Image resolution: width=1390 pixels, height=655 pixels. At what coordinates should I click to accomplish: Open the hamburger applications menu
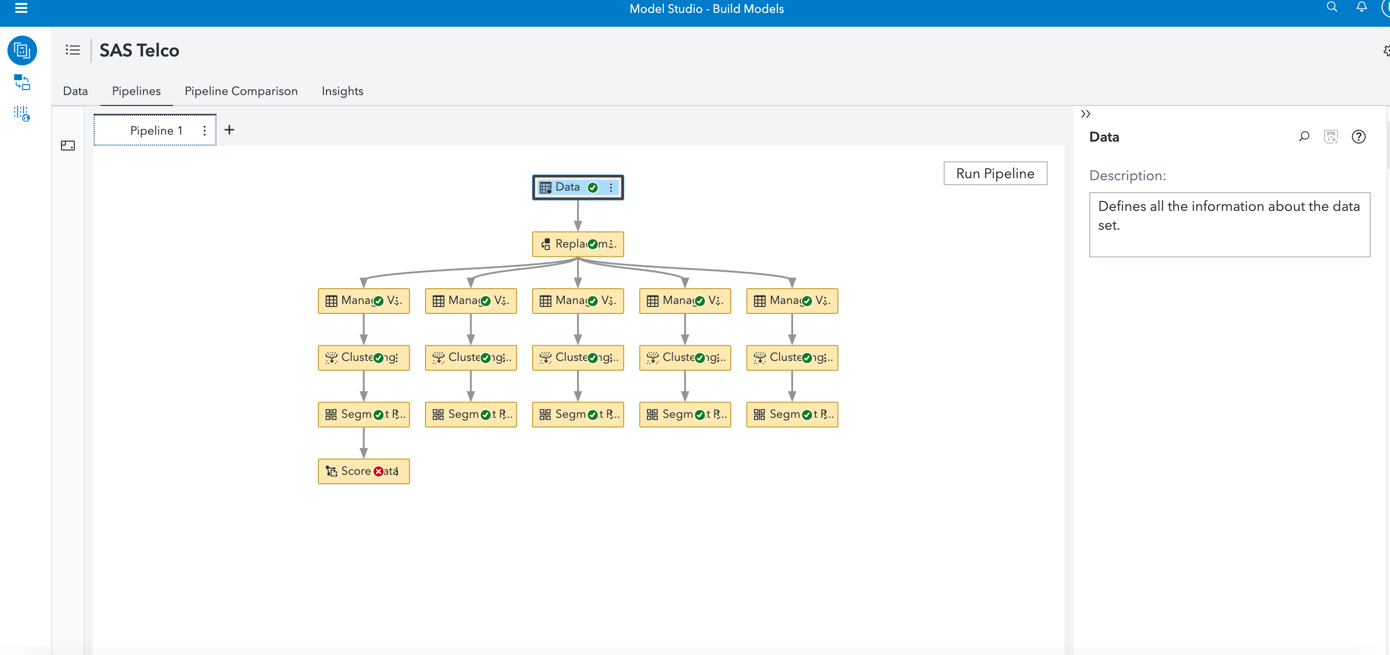[x=21, y=8]
